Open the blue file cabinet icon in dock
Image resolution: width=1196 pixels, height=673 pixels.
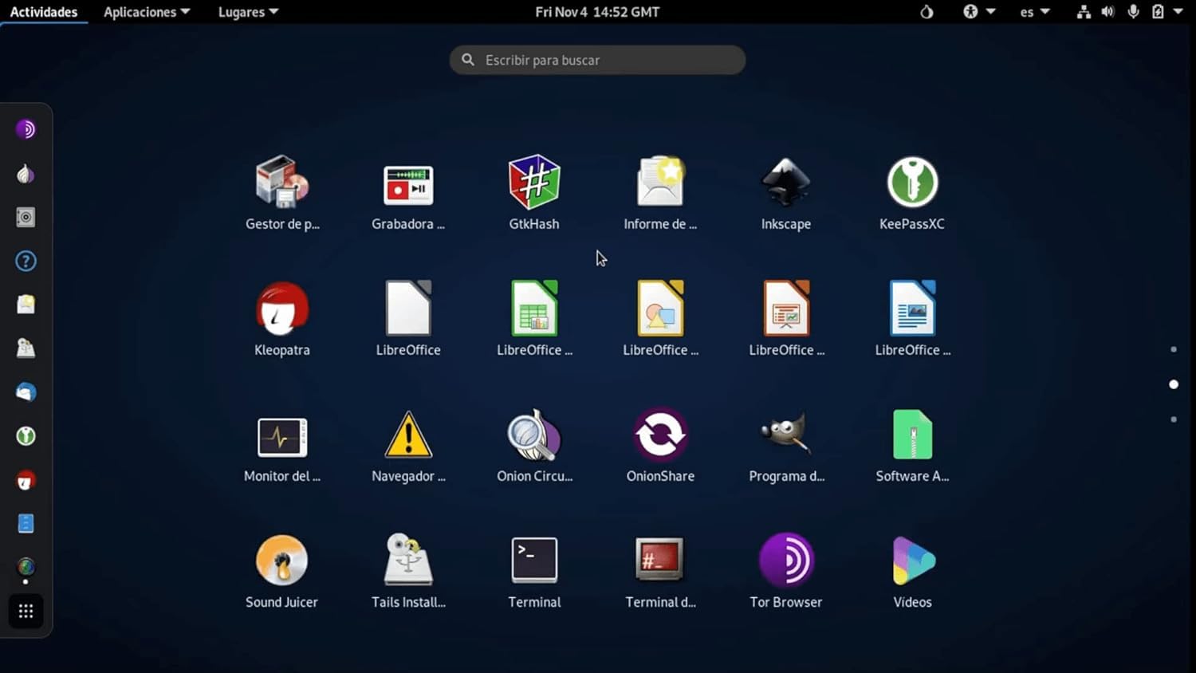coord(26,524)
